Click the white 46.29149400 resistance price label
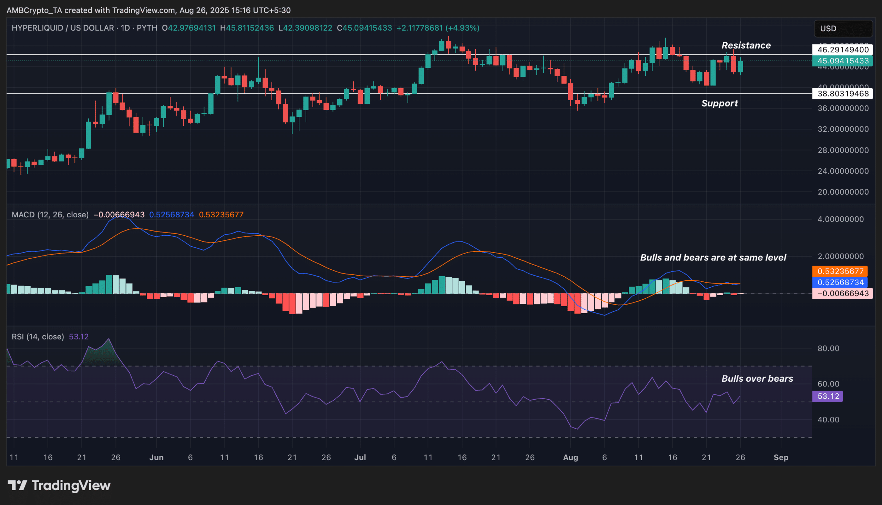 pyautogui.click(x=842, y=50)
